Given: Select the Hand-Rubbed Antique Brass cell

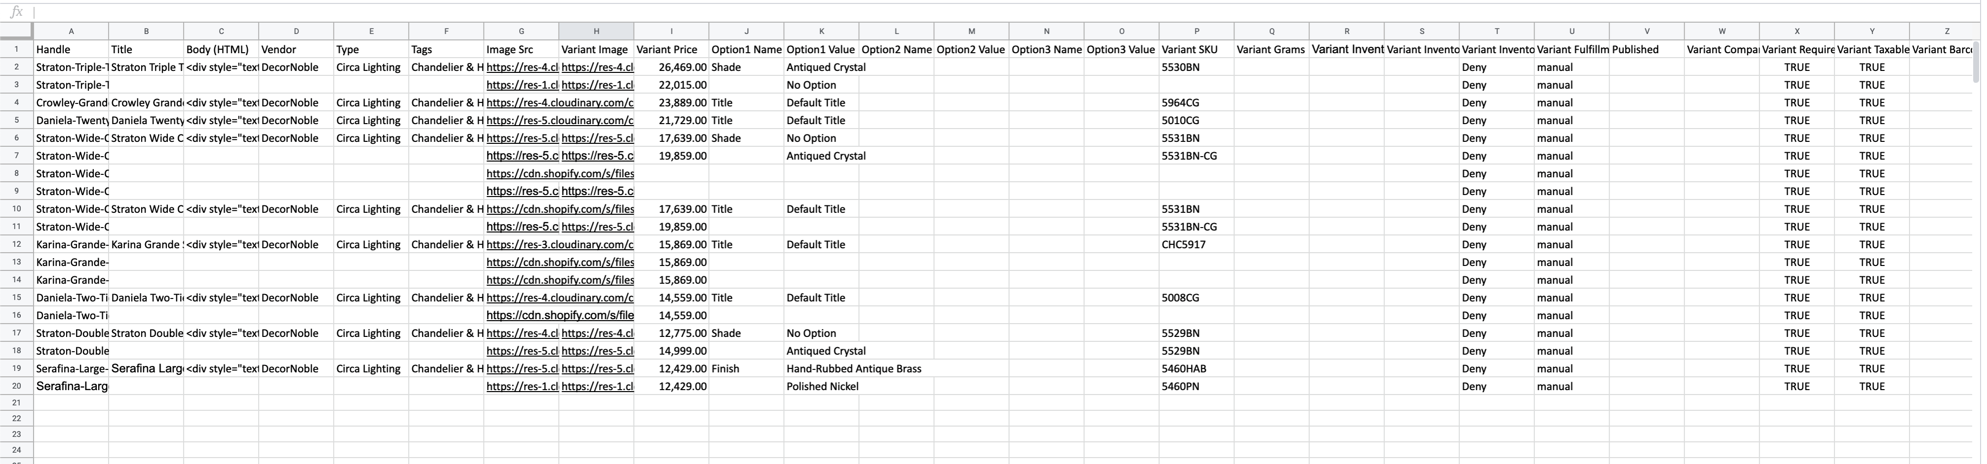Looking at the screenshot, I should [x=853, y=368].
